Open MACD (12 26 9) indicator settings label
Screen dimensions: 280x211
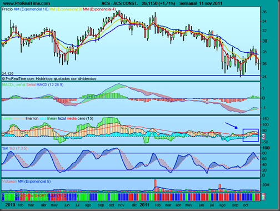[50, 85]
